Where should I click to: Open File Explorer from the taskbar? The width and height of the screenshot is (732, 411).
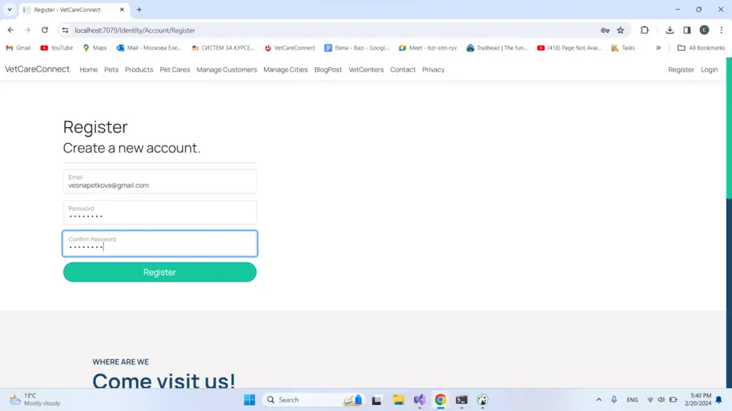click(x=398, y=400)
